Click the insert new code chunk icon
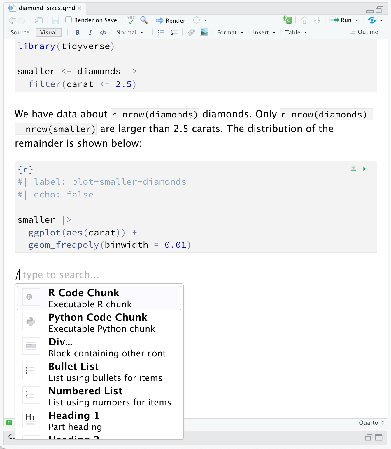This screenshot has height=449, width=391. 287,20
